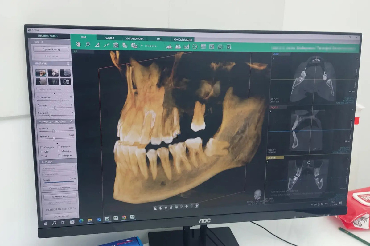
Task: Open the Измерение dropdown arrow
Action: (x=142, y=46)
